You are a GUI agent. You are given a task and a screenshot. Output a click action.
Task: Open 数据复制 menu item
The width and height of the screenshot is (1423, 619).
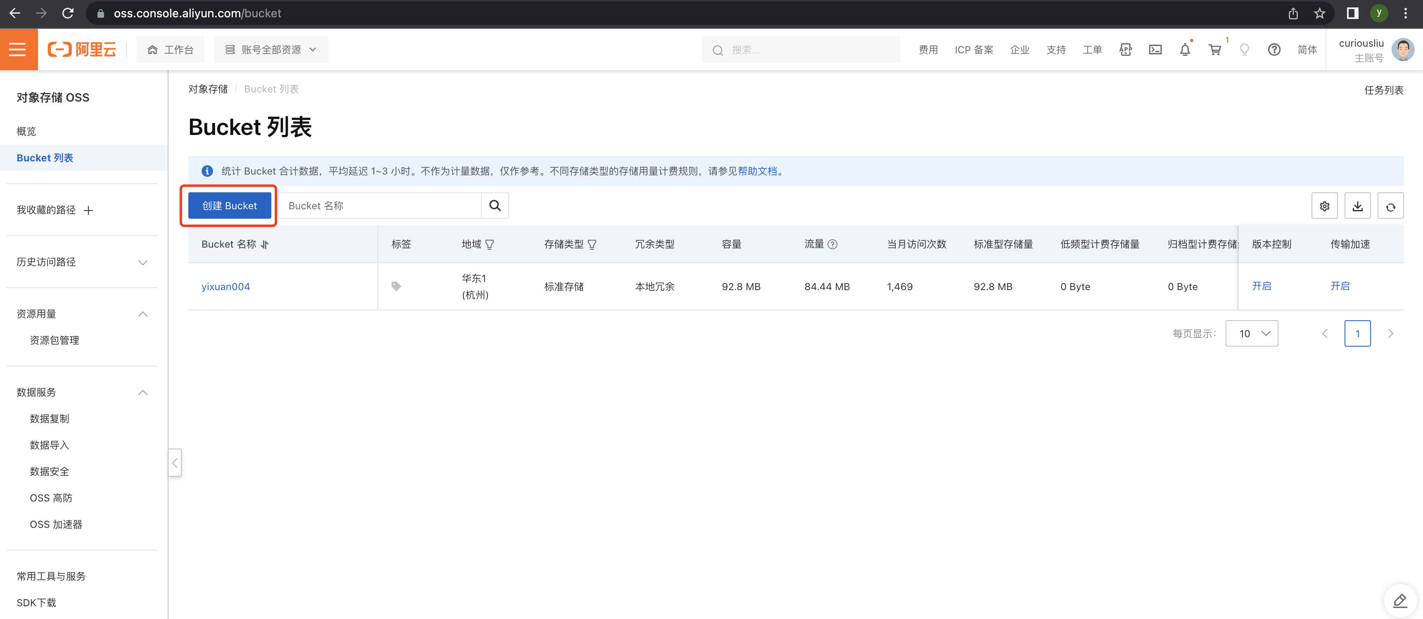click(49, 418)
